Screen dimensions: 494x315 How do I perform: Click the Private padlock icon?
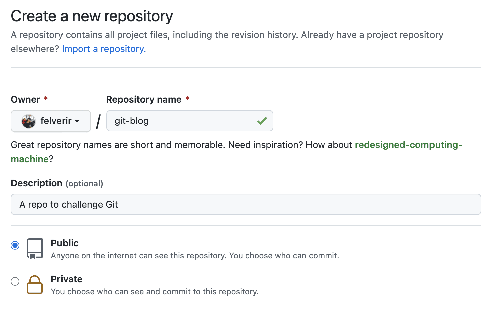(34, 284)
